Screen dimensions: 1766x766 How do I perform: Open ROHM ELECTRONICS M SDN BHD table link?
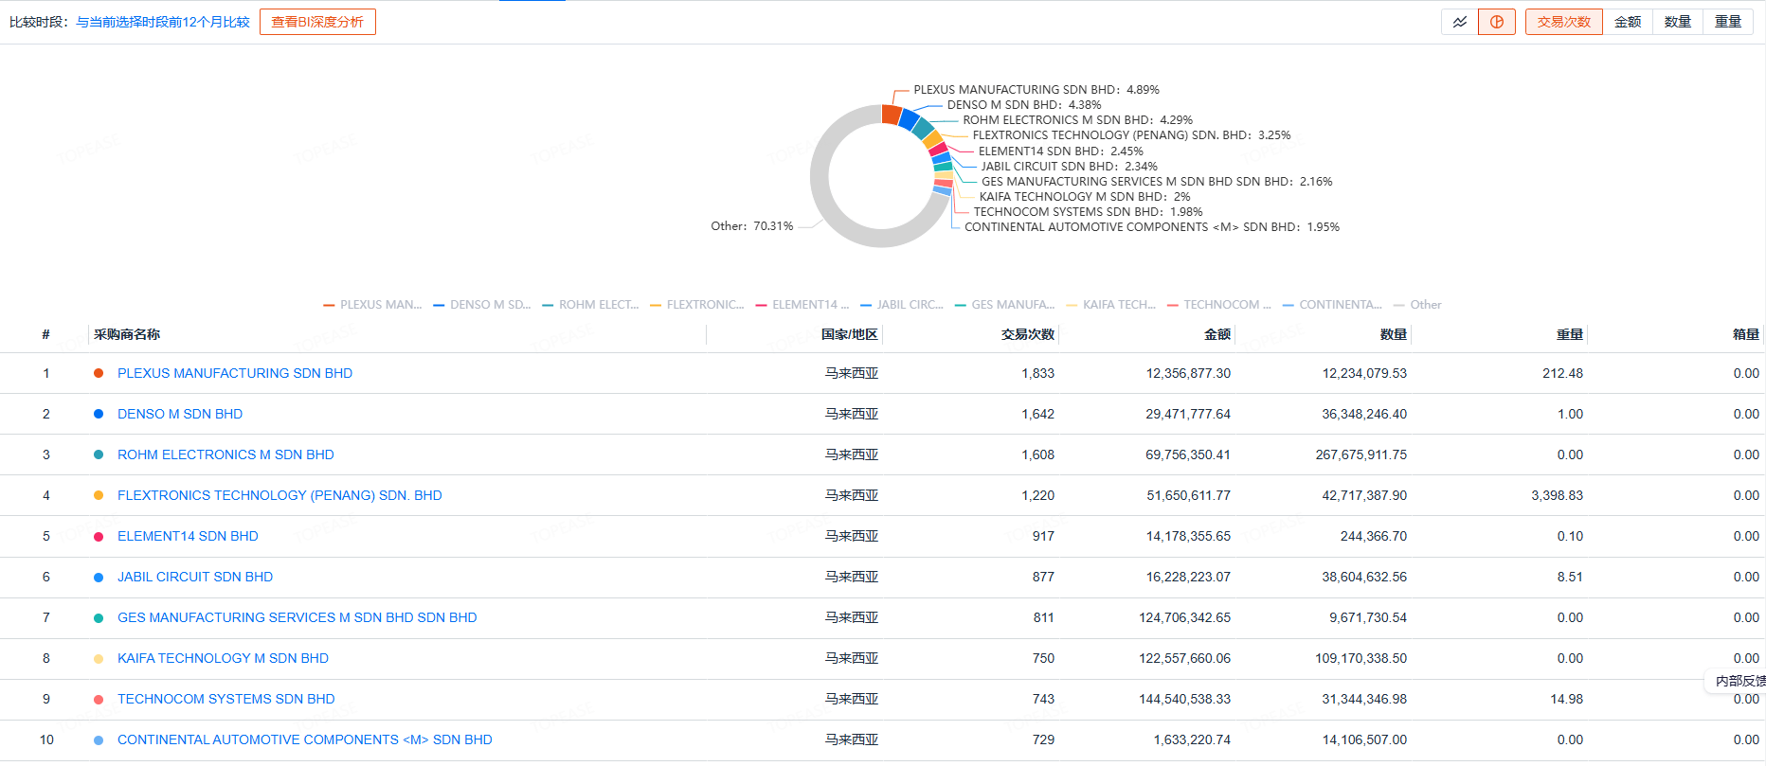tap(225, 454)
